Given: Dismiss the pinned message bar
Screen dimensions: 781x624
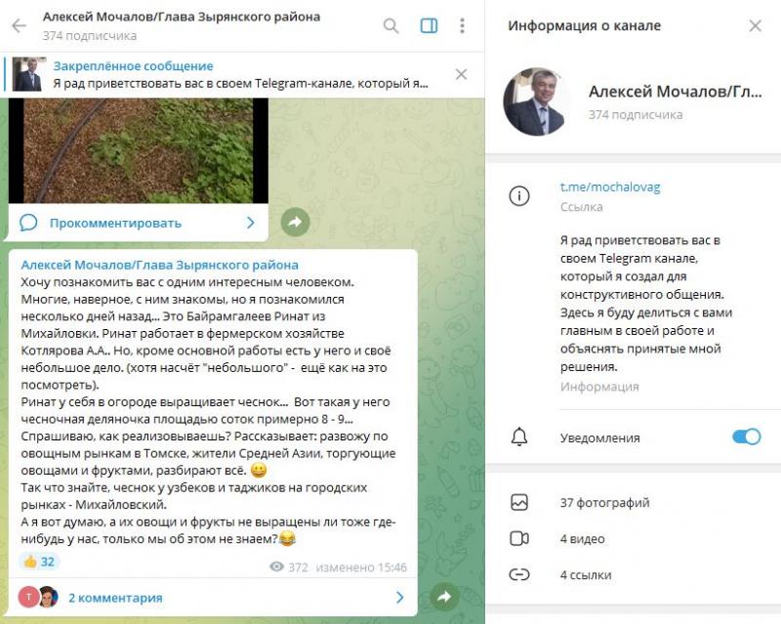Looking at the screenshot, I should (x=461, y=74).
